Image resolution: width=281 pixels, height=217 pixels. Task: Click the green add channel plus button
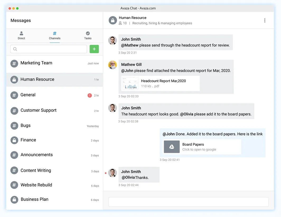94,49
